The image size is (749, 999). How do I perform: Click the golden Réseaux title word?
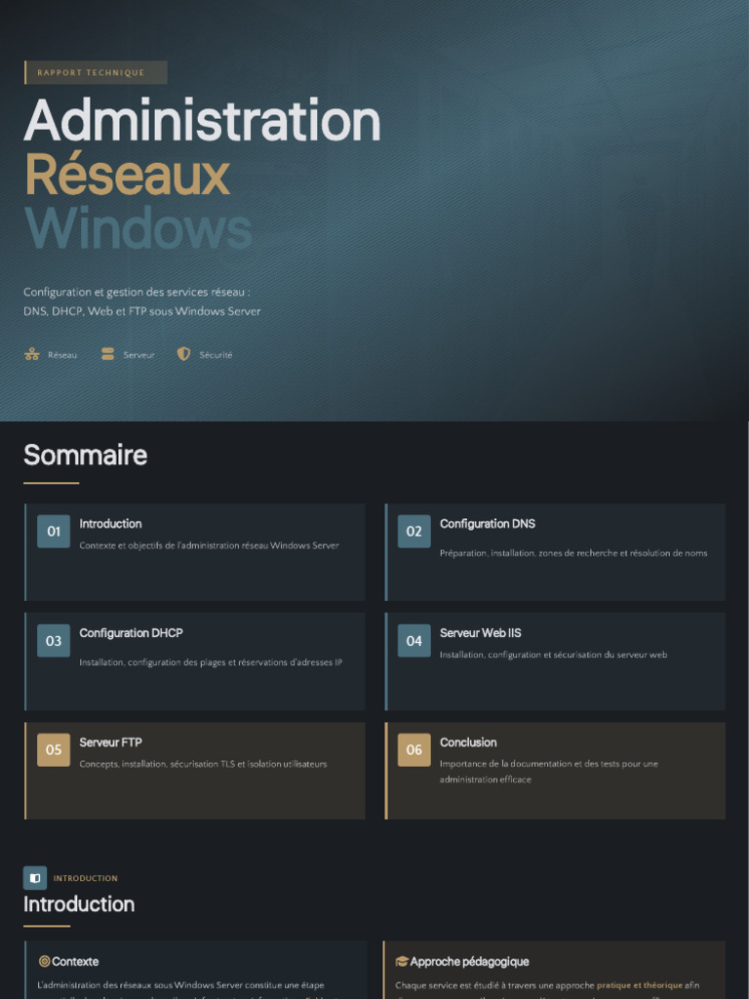tap(127, 175)
